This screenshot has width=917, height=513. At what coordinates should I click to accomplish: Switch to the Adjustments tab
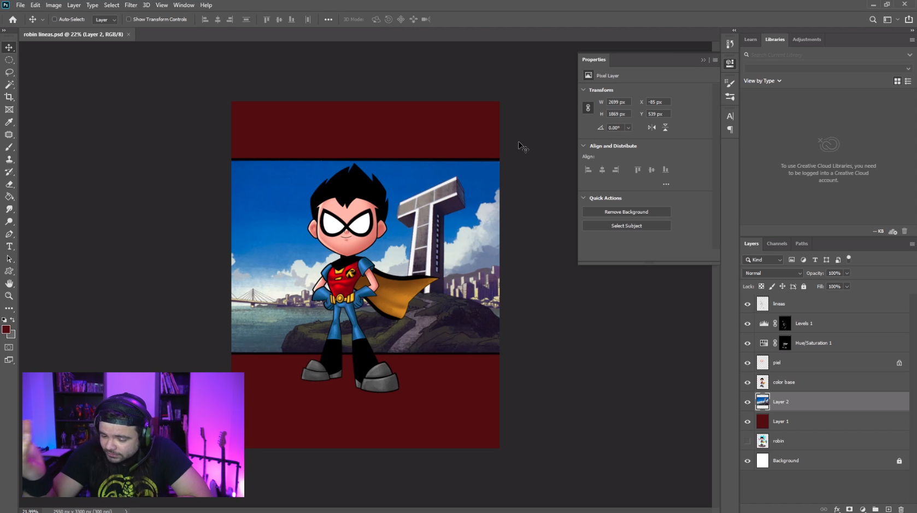point(807,39)
